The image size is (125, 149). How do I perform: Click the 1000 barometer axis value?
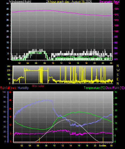pos(116,31)
